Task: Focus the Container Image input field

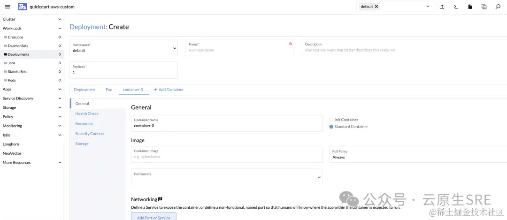Action: point(227,154)
